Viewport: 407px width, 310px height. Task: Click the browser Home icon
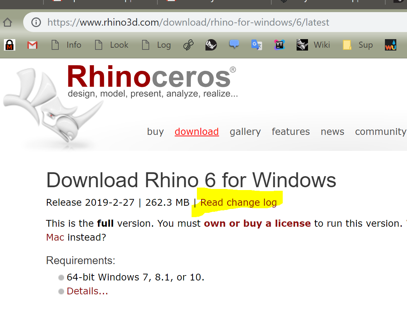(x=7, y=22)
